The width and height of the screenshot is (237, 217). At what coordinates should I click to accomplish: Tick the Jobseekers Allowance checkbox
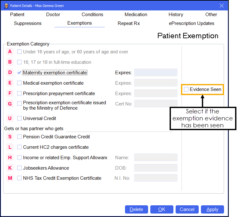[x=20, y=168]
